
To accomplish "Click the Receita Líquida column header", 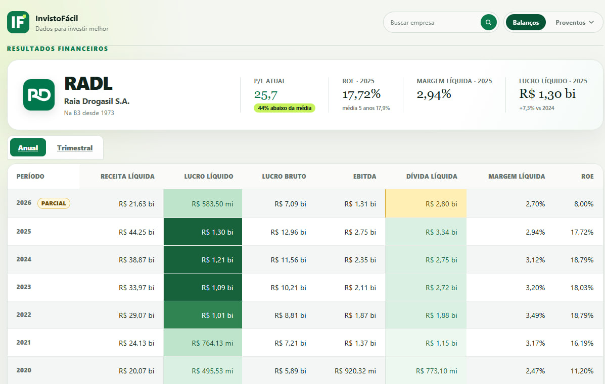I will (x=127, y=176).
